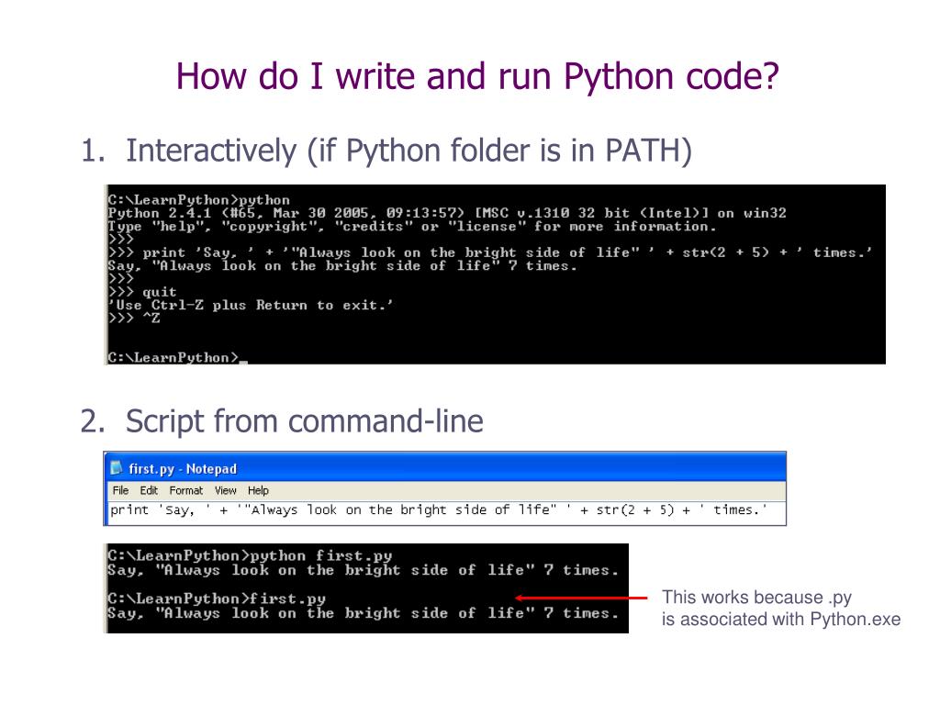Click the 'C:\LearnPython>python' line in first console

198,199
